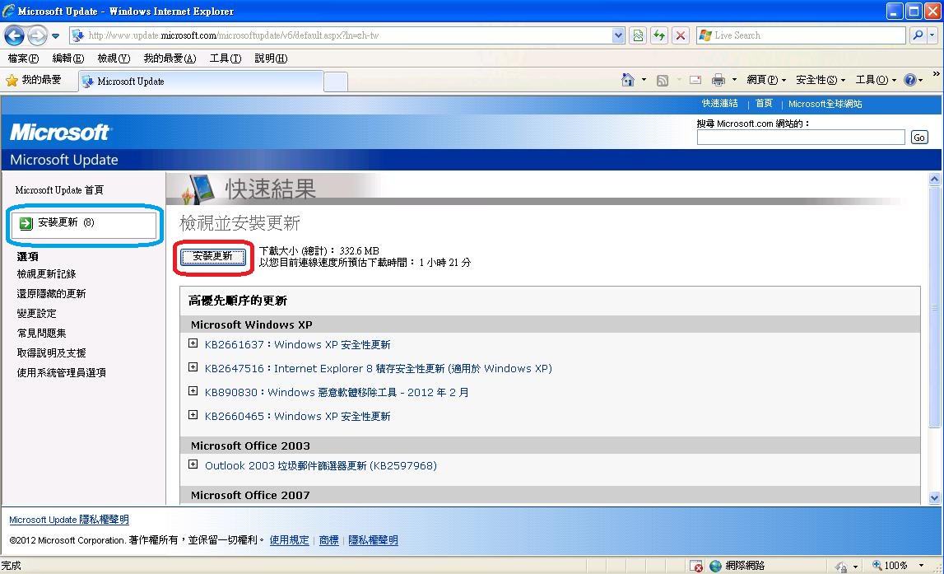Click 變更設定 in sidebar
Screen dimensions: 944x574
point(37,314)
